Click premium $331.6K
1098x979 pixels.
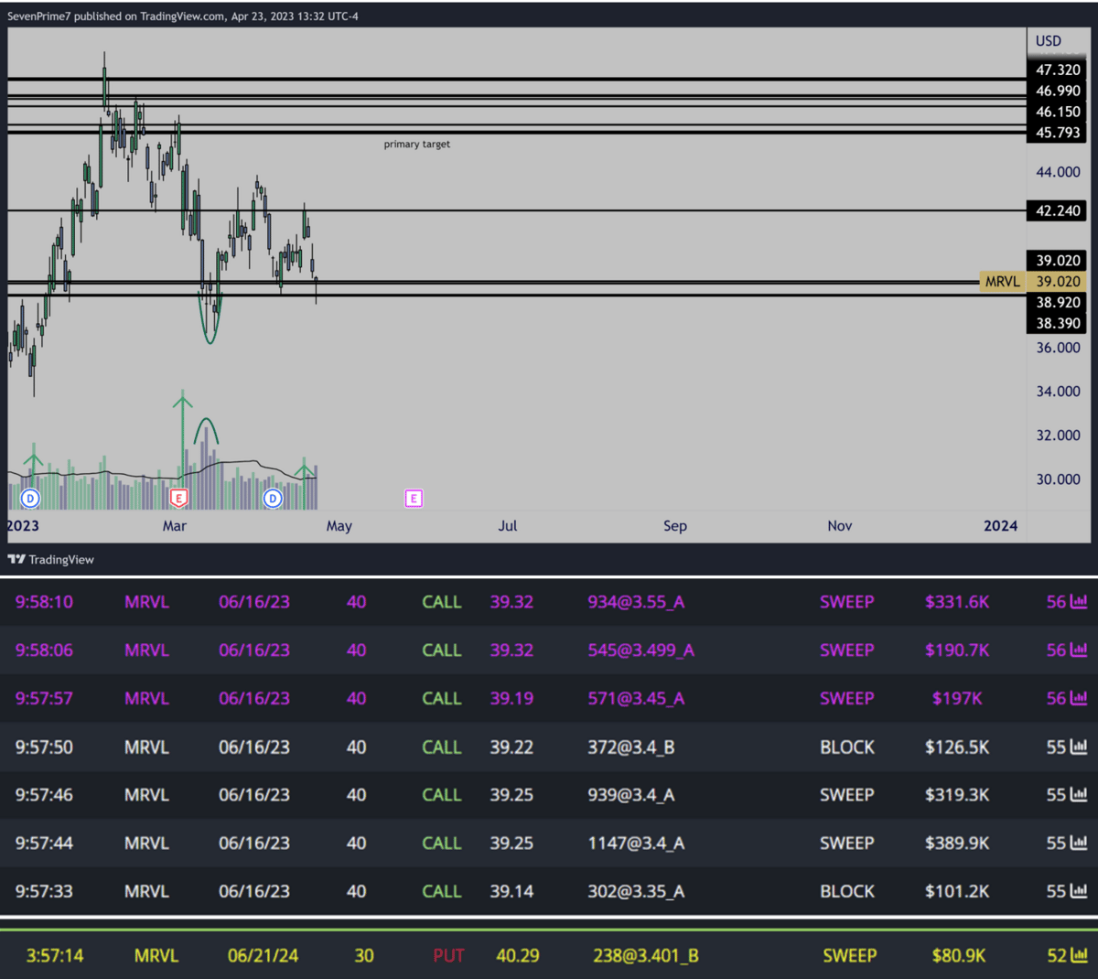coord(957,602)
